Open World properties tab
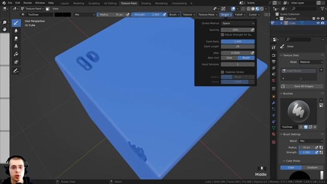 pyautogui.click(x=274, y=80)
